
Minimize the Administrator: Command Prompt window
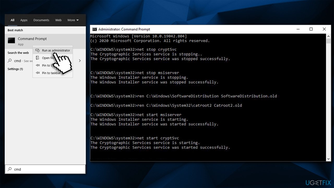(298, 29)
